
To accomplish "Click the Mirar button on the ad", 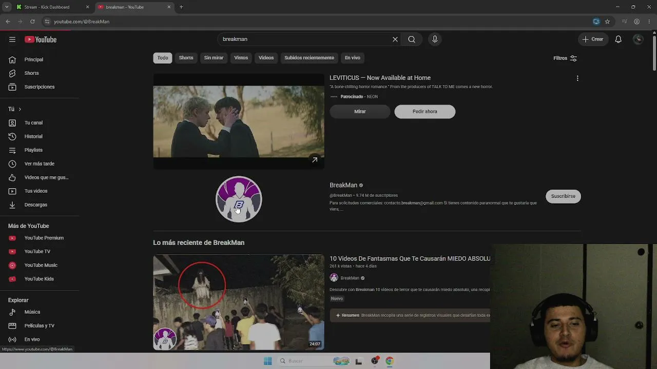I will [x=360, y=112].
